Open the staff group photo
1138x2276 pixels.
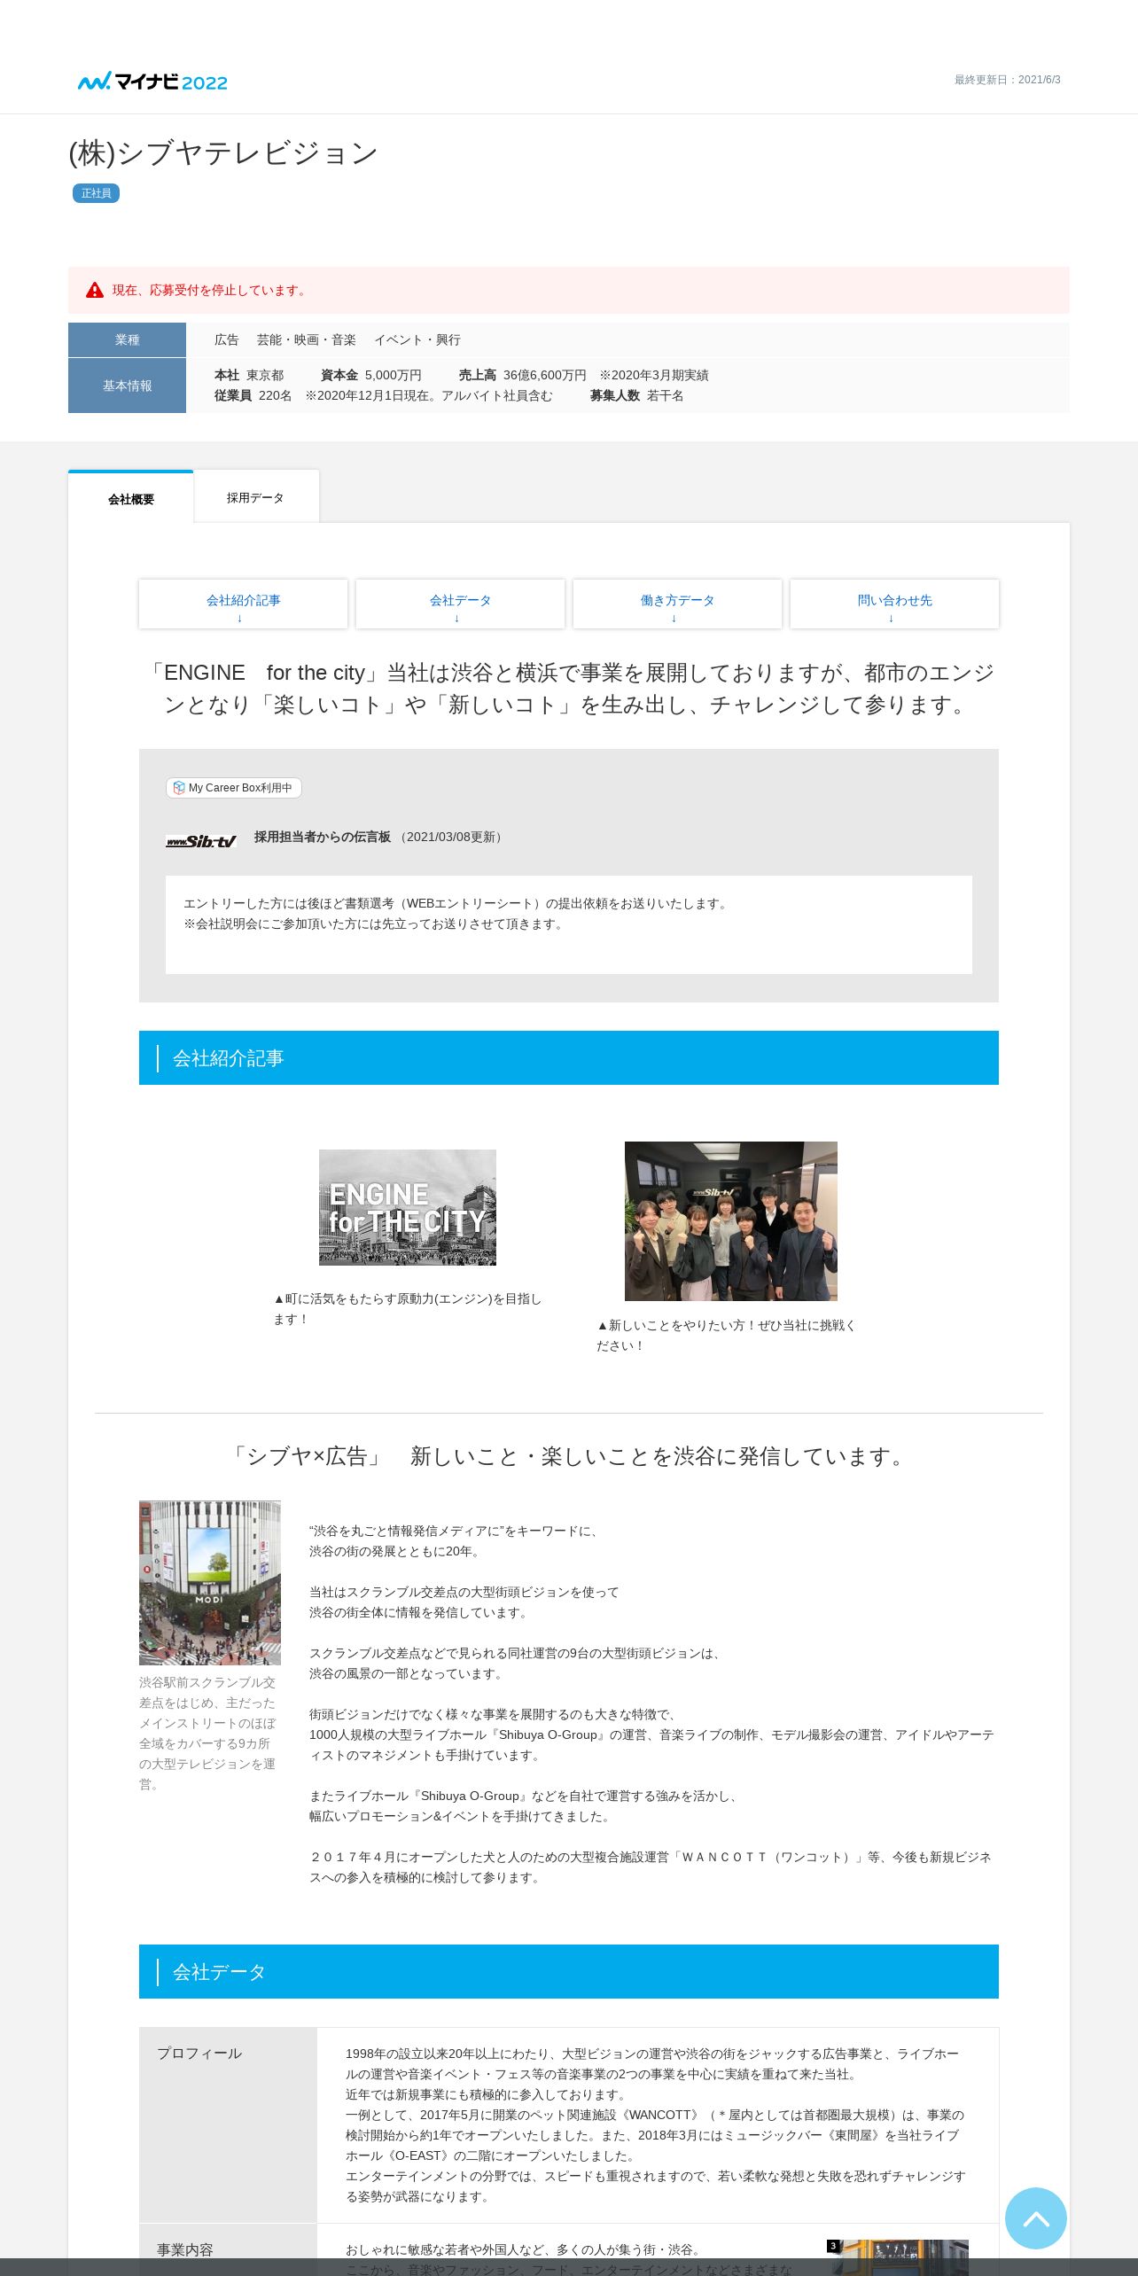pos(731,1221)
